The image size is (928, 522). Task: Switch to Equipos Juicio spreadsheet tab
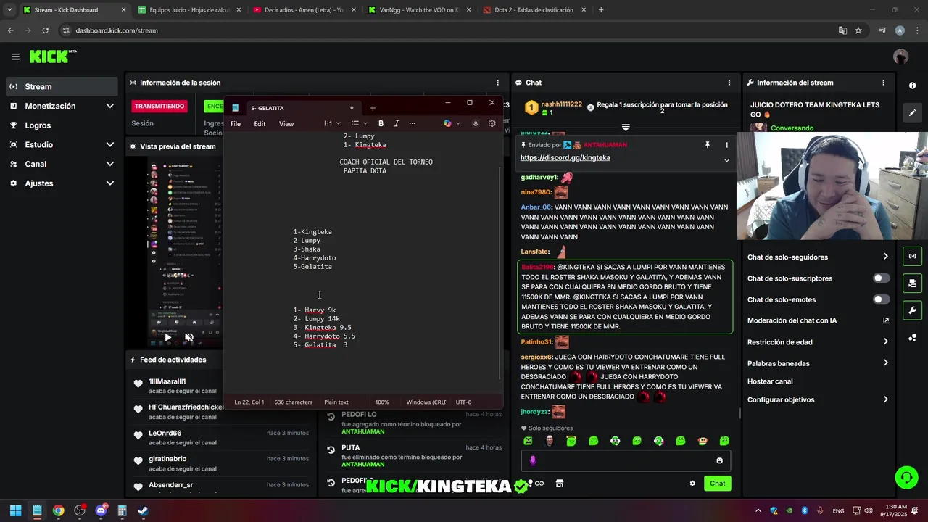click(x=188, y=10)
